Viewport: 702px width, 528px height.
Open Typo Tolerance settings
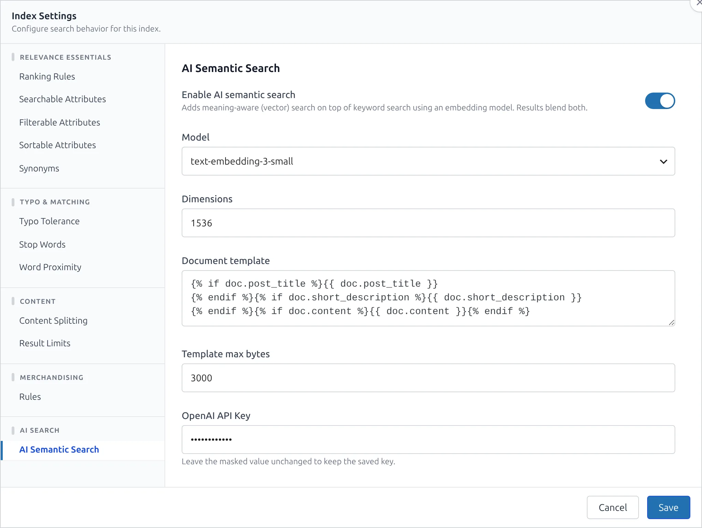point(49,221)
